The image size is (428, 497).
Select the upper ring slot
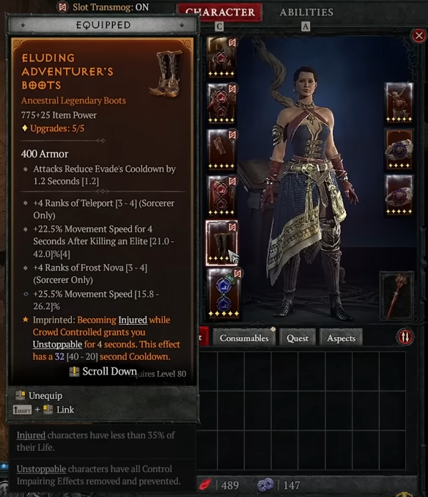point(399,150)
